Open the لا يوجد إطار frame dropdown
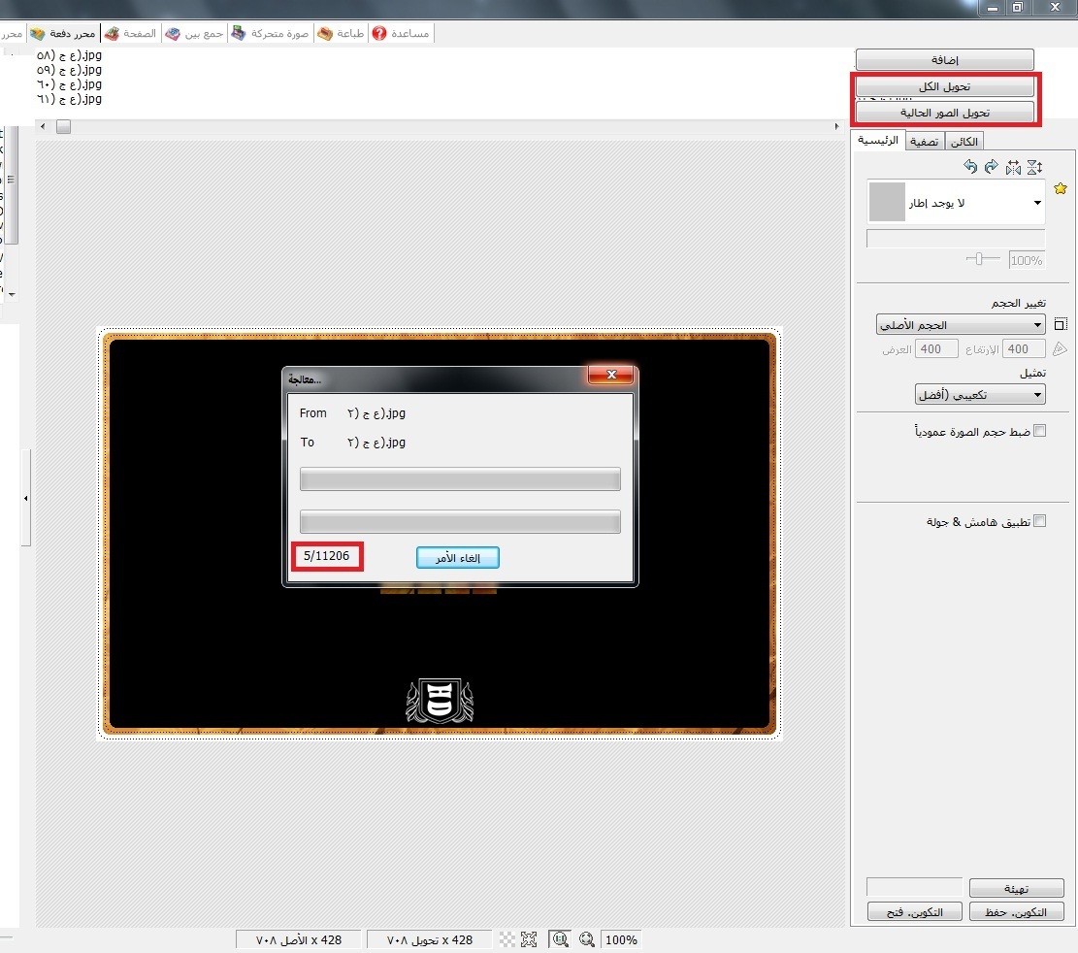Image resolution: width=1078 pixels, height=953 pixels. tap(1037, 203)
